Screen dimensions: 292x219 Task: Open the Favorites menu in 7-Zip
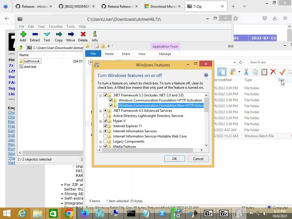point(56,27)
